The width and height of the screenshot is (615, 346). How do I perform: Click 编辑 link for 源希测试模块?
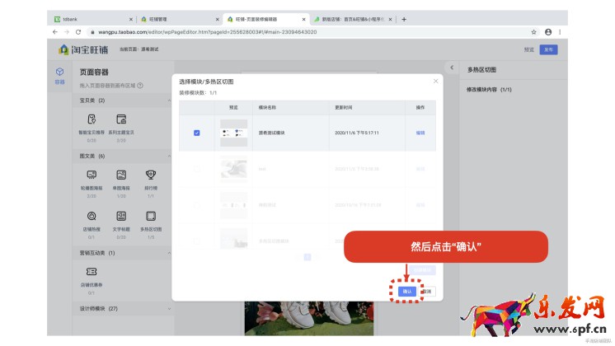[x=420, y=133]
